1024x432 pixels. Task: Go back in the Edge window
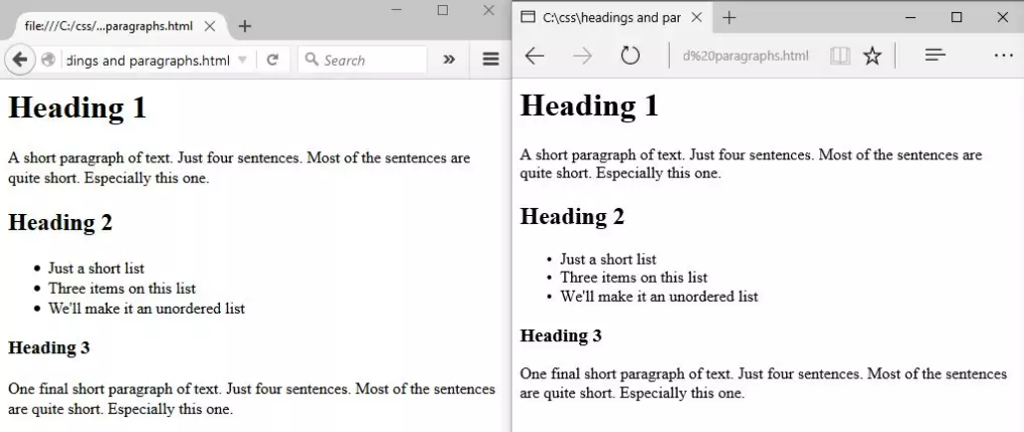click(534, 56)
